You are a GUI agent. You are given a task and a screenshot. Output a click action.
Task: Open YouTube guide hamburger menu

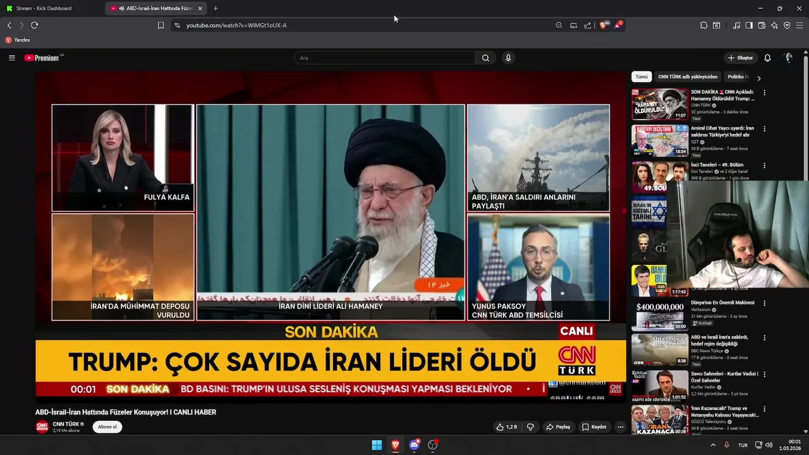[x=12, y=58]
